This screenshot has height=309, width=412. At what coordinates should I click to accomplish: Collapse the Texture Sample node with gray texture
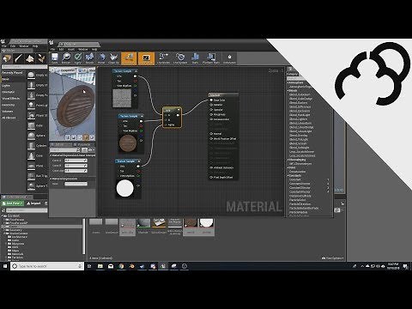point(136,70)
